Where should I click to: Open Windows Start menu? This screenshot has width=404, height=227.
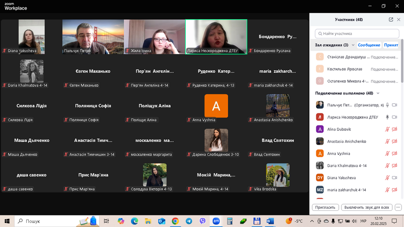click(x=7, y=221)
